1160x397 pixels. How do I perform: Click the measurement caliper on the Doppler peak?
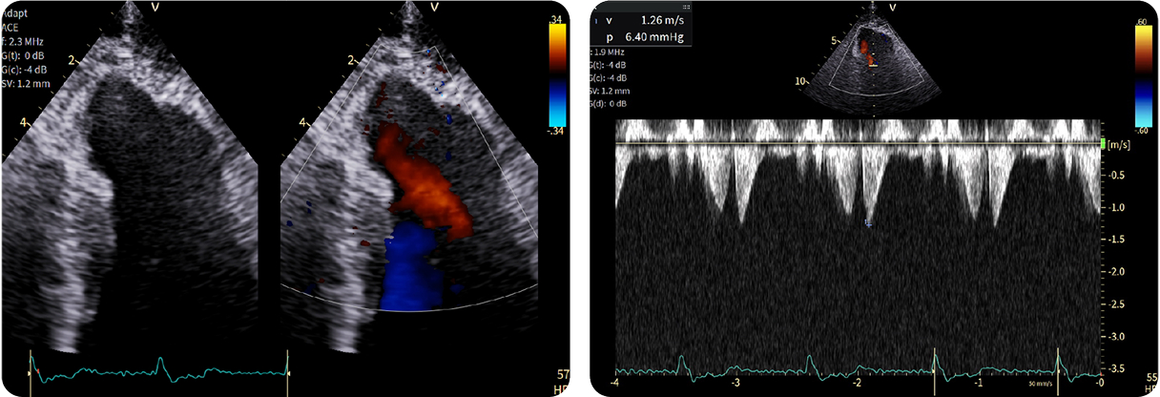[x=868, y=222]
